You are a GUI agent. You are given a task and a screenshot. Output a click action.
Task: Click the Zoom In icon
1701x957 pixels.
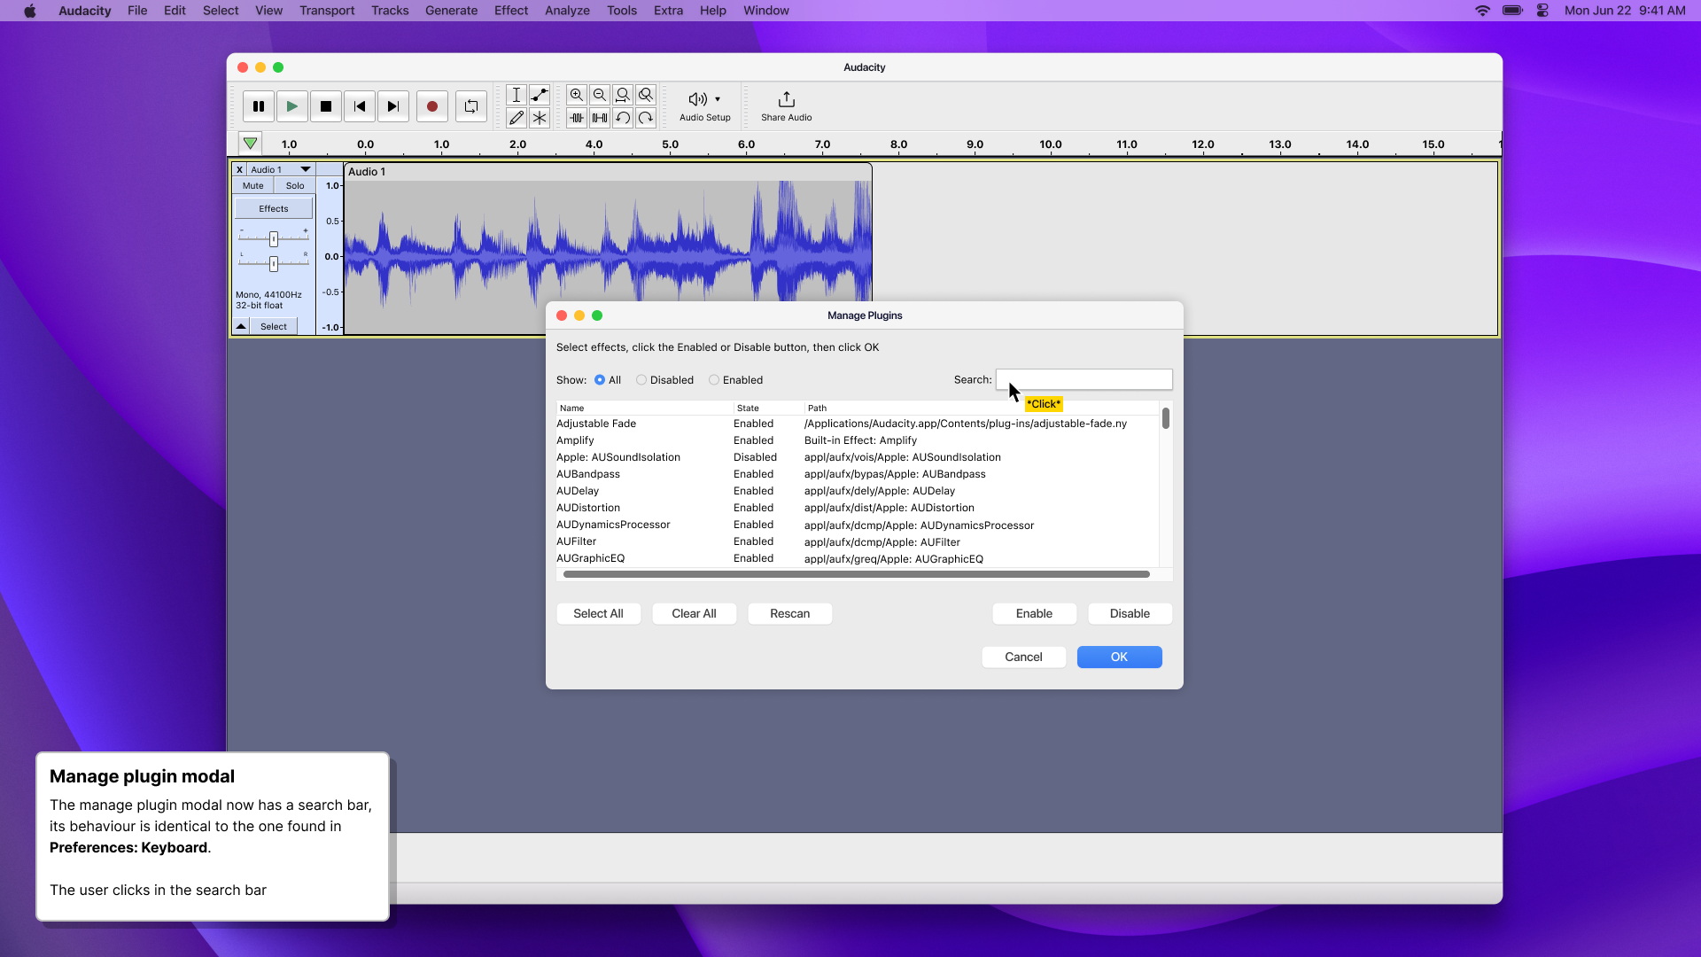click(x=577, y=95)
